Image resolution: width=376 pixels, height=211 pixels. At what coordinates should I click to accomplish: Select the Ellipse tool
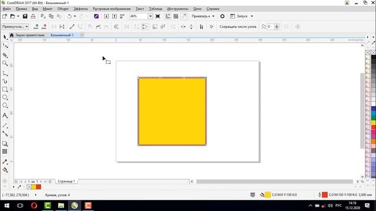pos(5,97)
